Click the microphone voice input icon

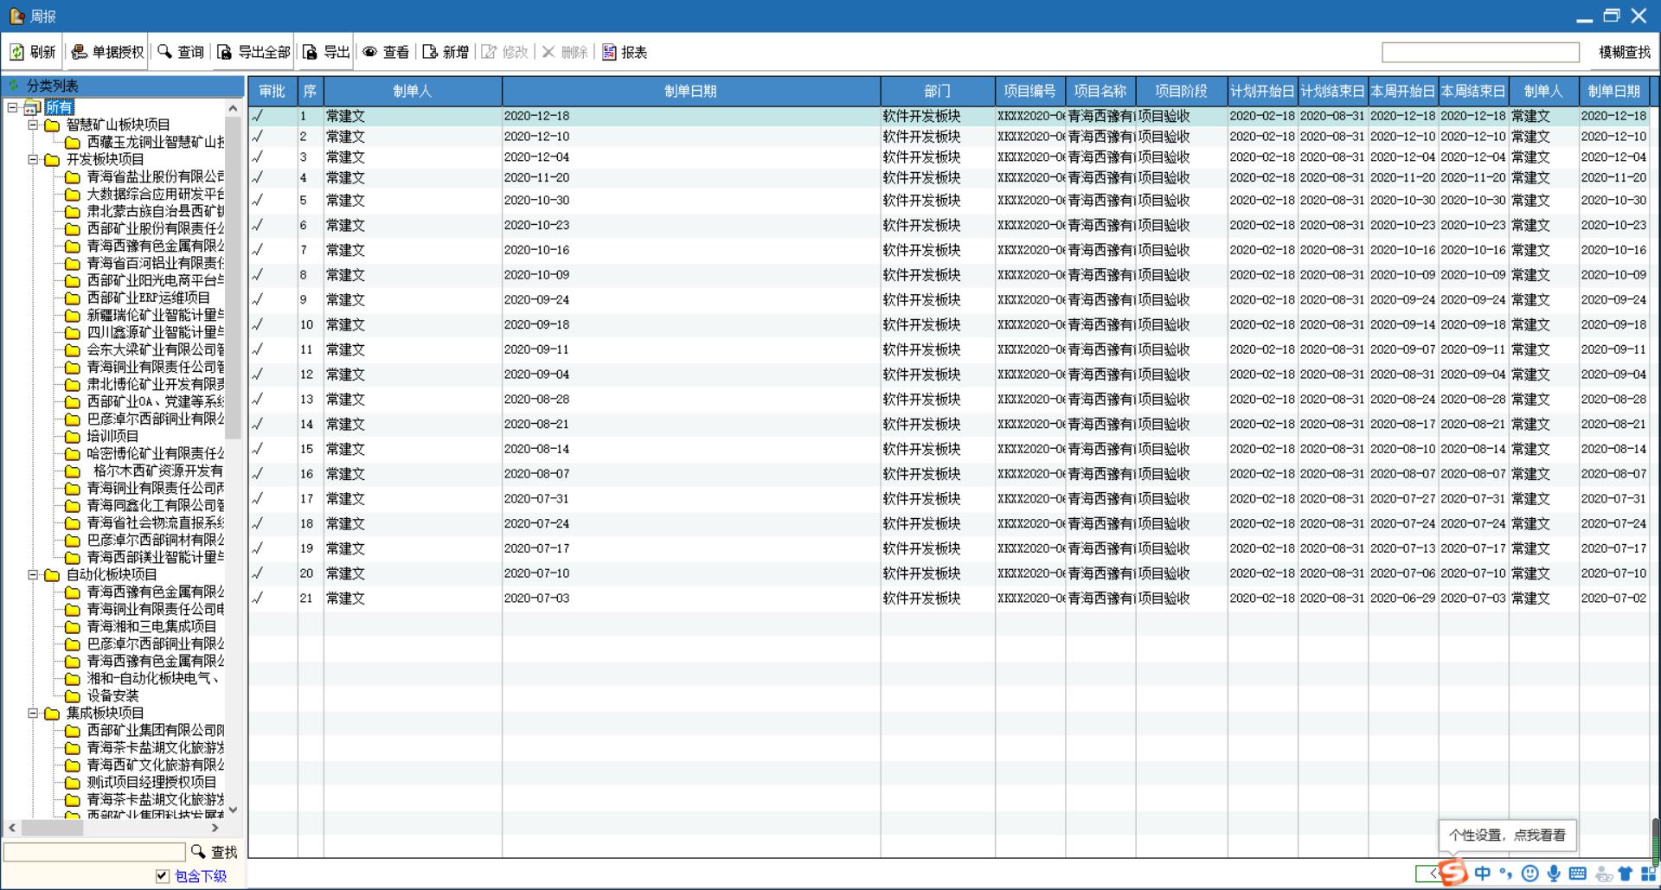click(x=1554, y=874)
